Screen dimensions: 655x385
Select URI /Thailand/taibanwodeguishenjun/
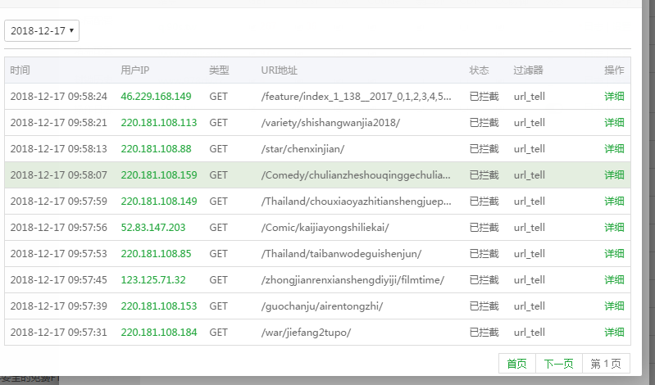(341, 254)
